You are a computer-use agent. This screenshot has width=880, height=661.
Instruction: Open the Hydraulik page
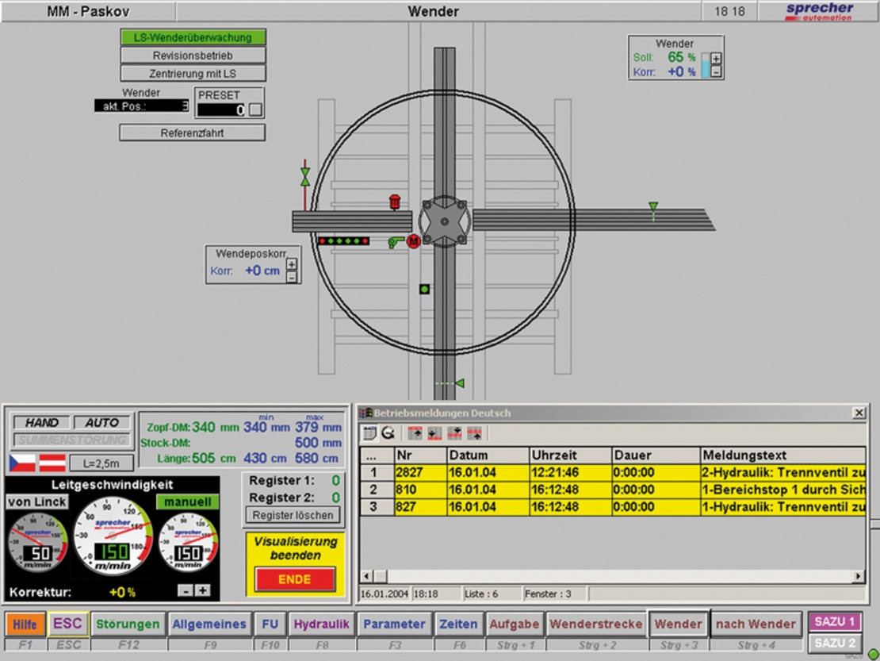click(321, 624)
